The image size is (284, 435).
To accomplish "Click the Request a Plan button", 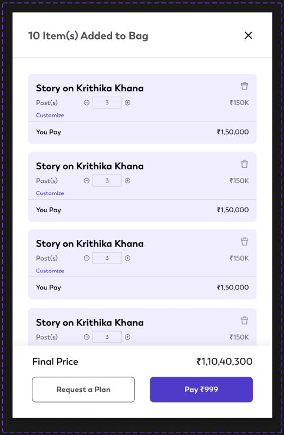I will 84,390.
